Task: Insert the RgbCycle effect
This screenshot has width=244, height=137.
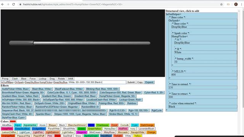Action: pyautogui.click(x=157, y=110)
